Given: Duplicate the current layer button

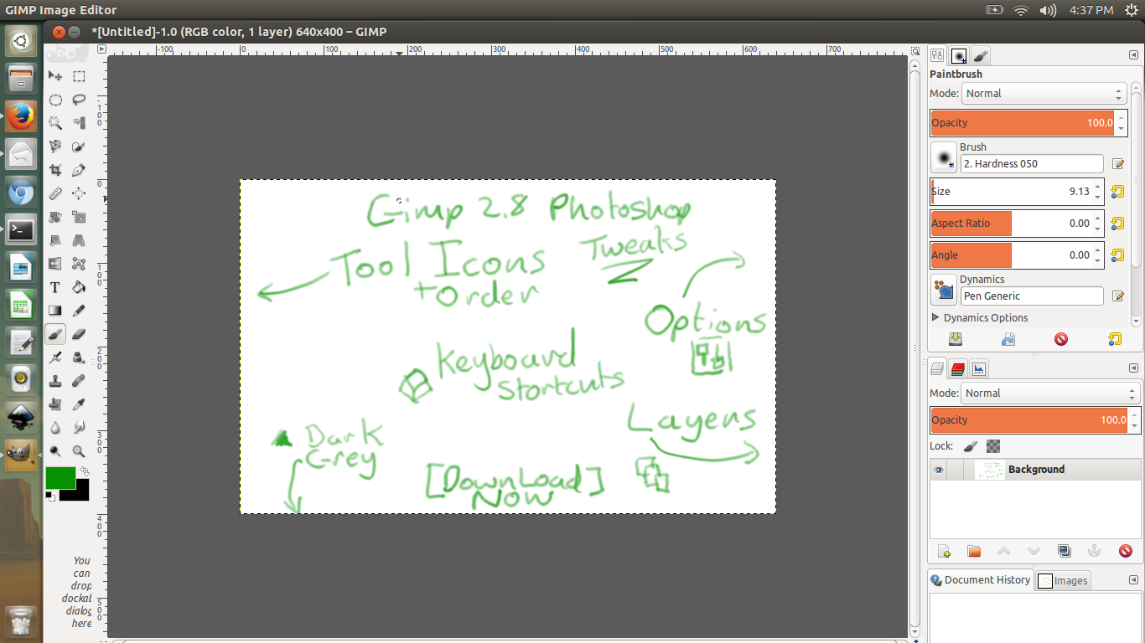Looking at the screenshot, I should tap(1065, 551).
